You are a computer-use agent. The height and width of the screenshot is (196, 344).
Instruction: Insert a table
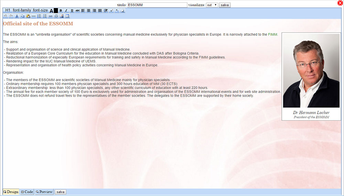click(x=67, y=16)
